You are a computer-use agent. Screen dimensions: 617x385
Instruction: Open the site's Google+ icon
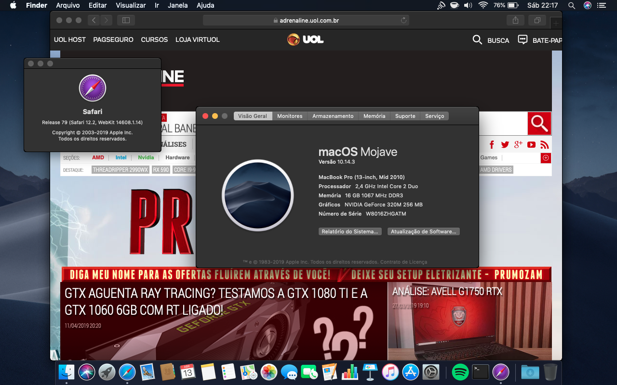click(518, 145)
